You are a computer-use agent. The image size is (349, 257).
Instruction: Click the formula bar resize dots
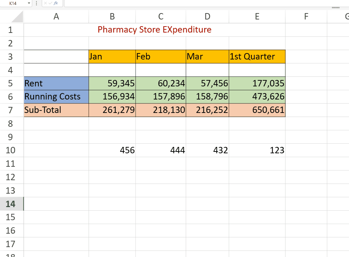(336, 7)
